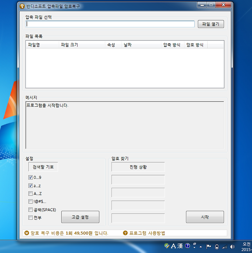Image resolution: width=252 pixels, height=253 pixels.
Task: Check the 전부 (all) checkbox
Action: coord(30,218)
